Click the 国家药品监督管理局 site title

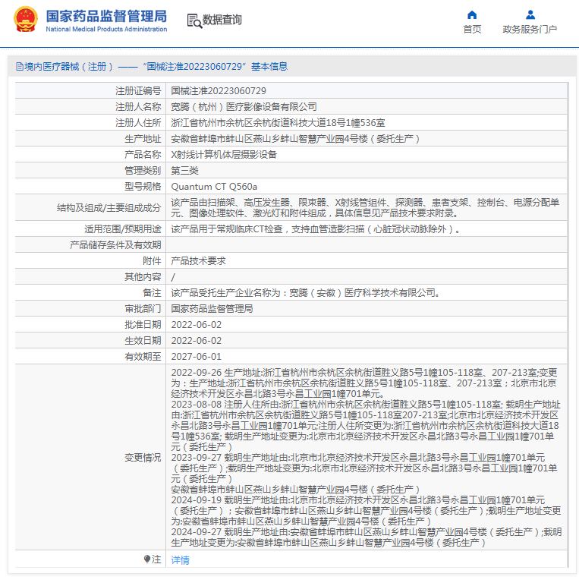click(x=106, y=17)
